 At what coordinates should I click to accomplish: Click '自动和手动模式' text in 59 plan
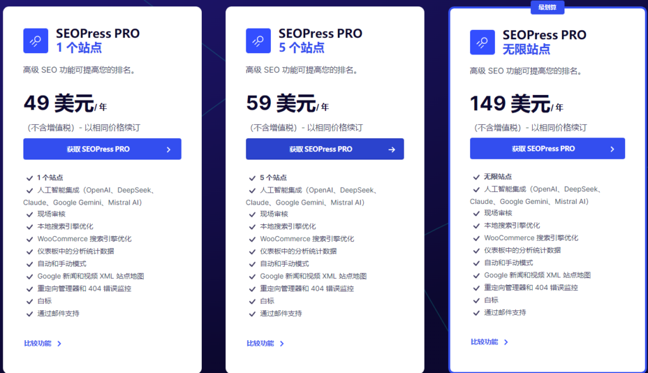click(284, 264)
